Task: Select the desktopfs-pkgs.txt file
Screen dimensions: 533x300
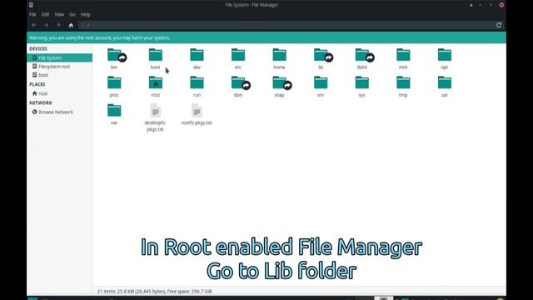Action: click(156, 117)
